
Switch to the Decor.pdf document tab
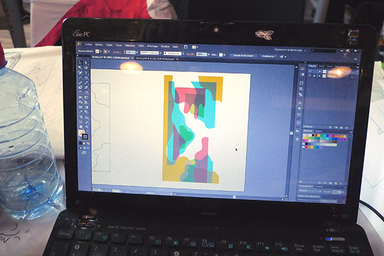[x=155, y=58]
